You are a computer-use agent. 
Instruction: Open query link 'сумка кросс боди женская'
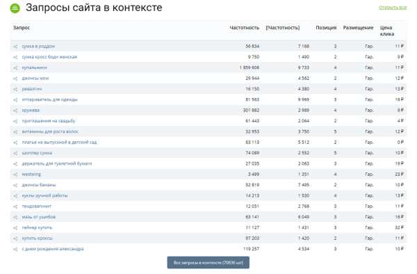tap(49, 57)
